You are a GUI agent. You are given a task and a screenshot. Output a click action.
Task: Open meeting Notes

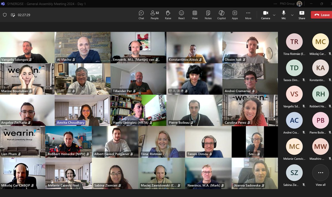[208, 15]
